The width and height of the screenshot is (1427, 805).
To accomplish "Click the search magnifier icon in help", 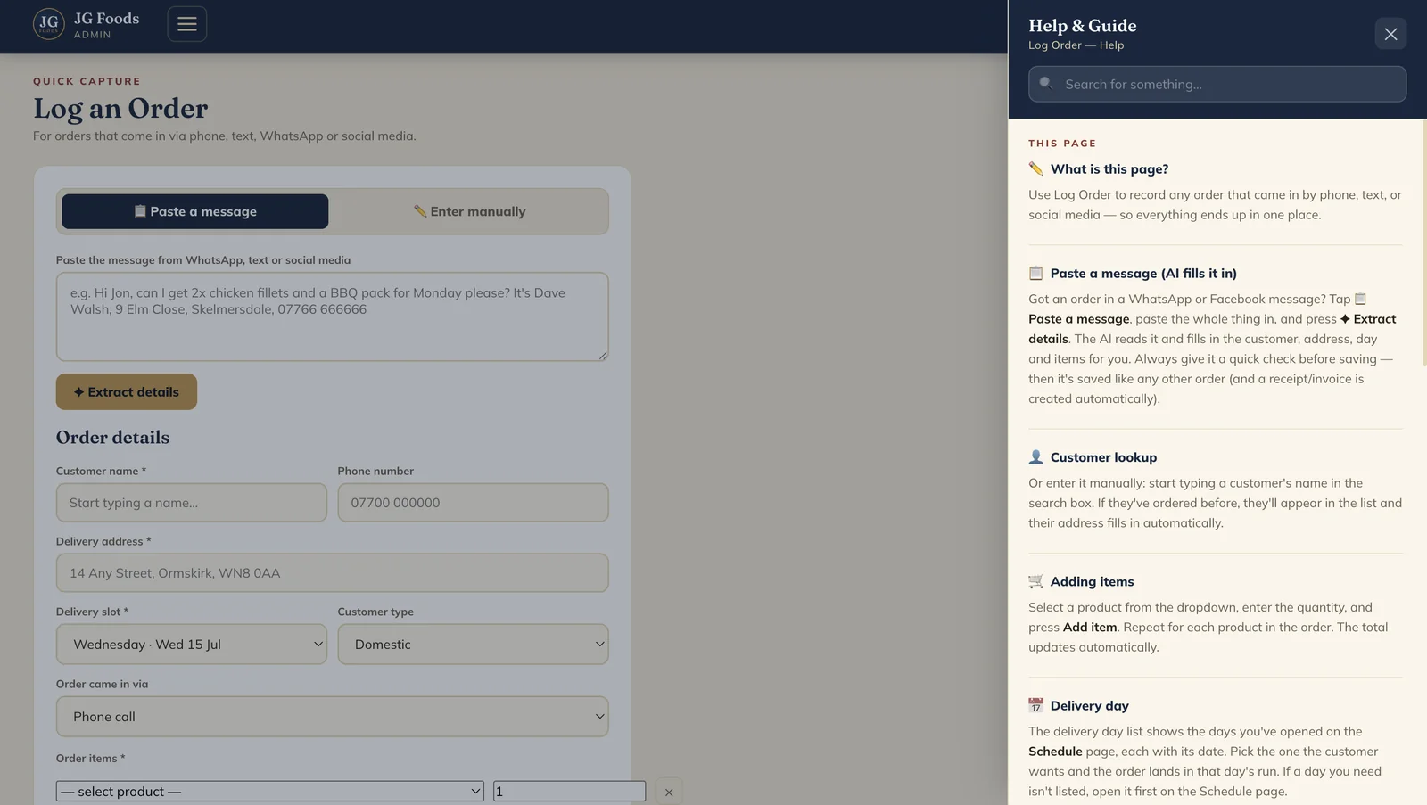I will pos(1045,84).
